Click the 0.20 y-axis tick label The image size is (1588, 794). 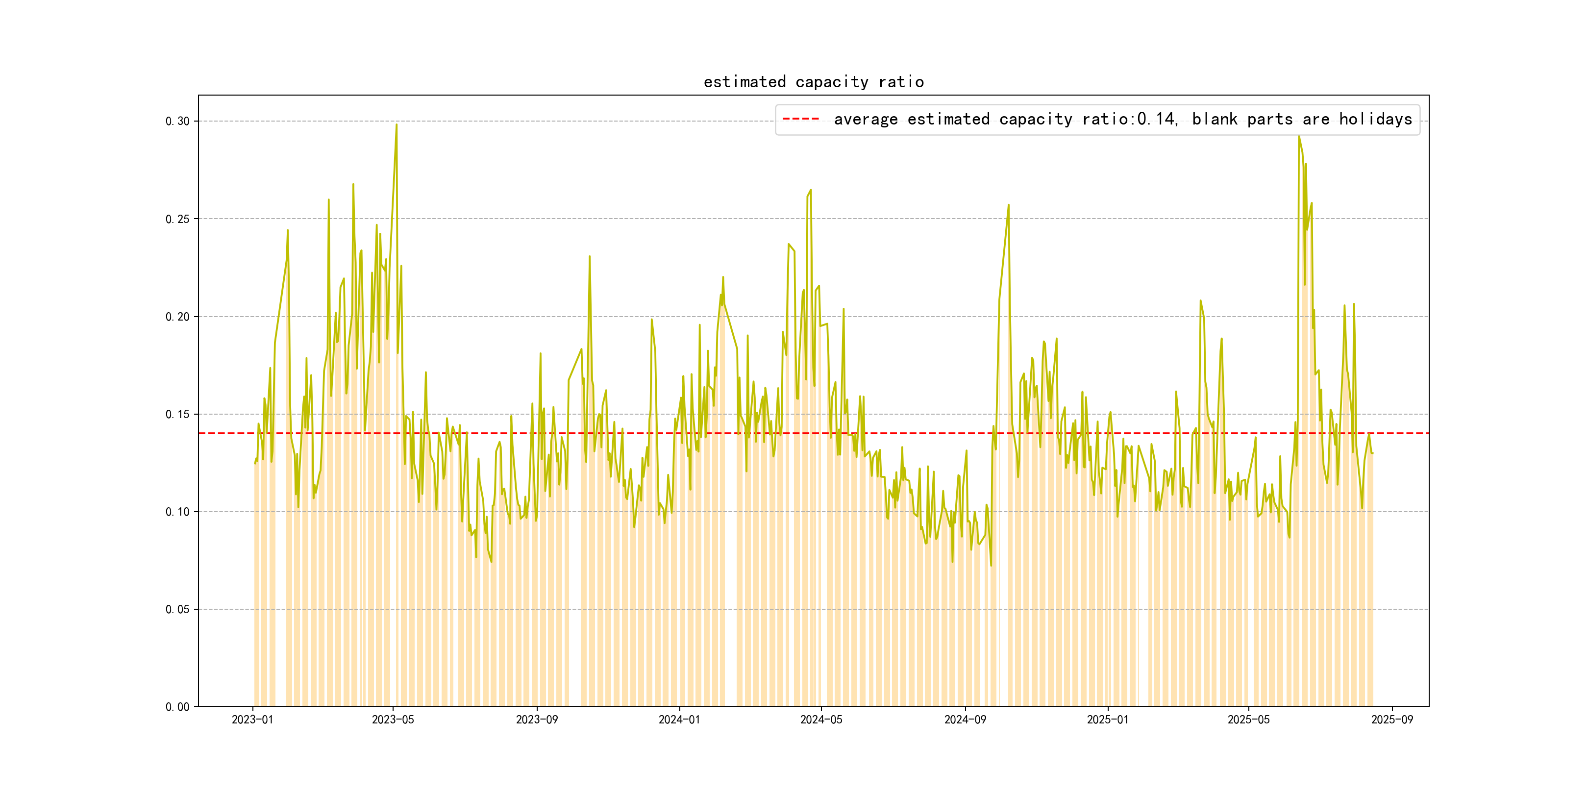pos(177,317)
